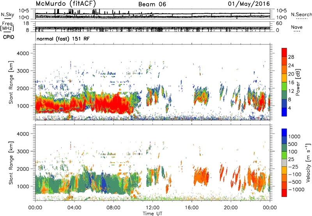Click '4000' tick on power panel range axis
312x216 pixels.
click(23, 53)
